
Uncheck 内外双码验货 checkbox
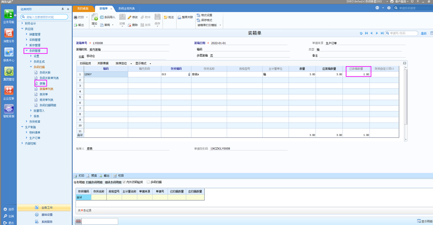[x=124, y=182]
